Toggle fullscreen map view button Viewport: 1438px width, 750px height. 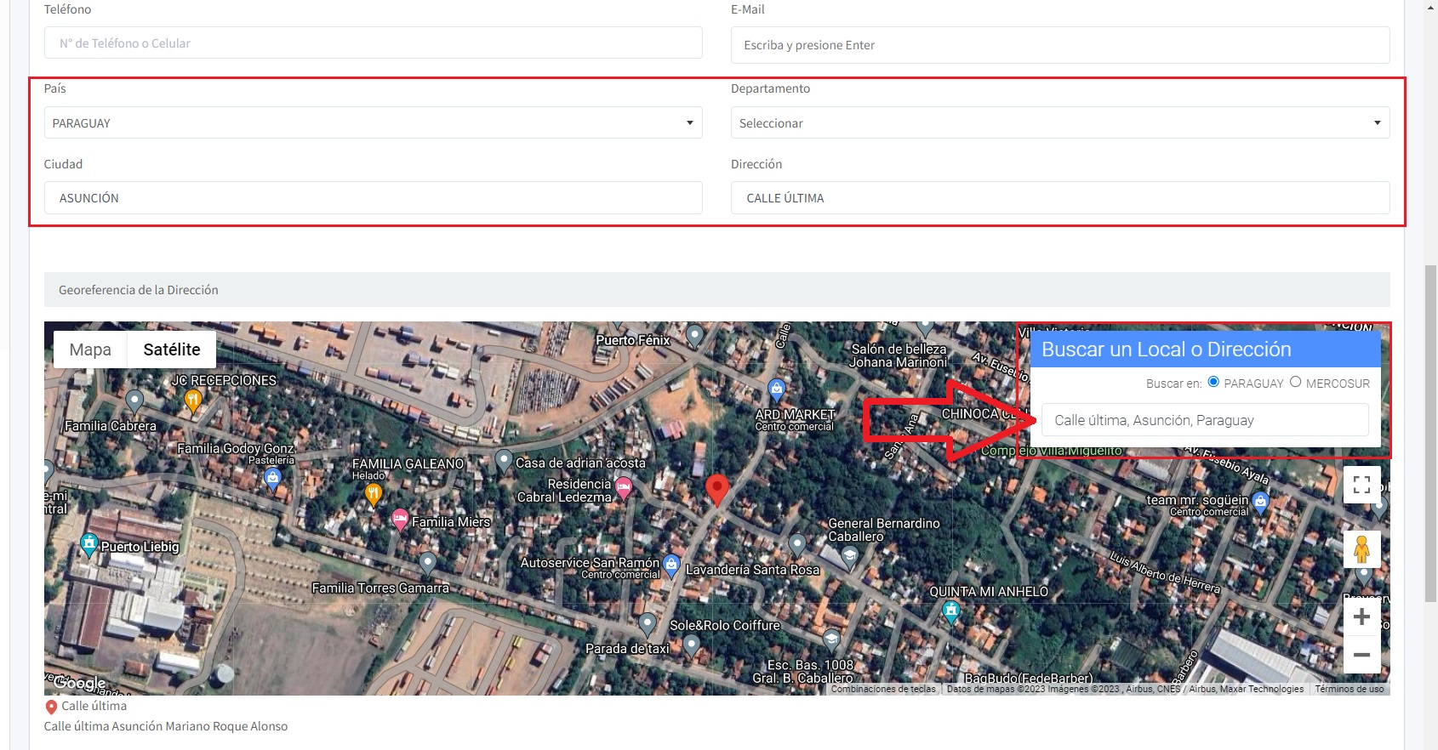click(1361, 485)
